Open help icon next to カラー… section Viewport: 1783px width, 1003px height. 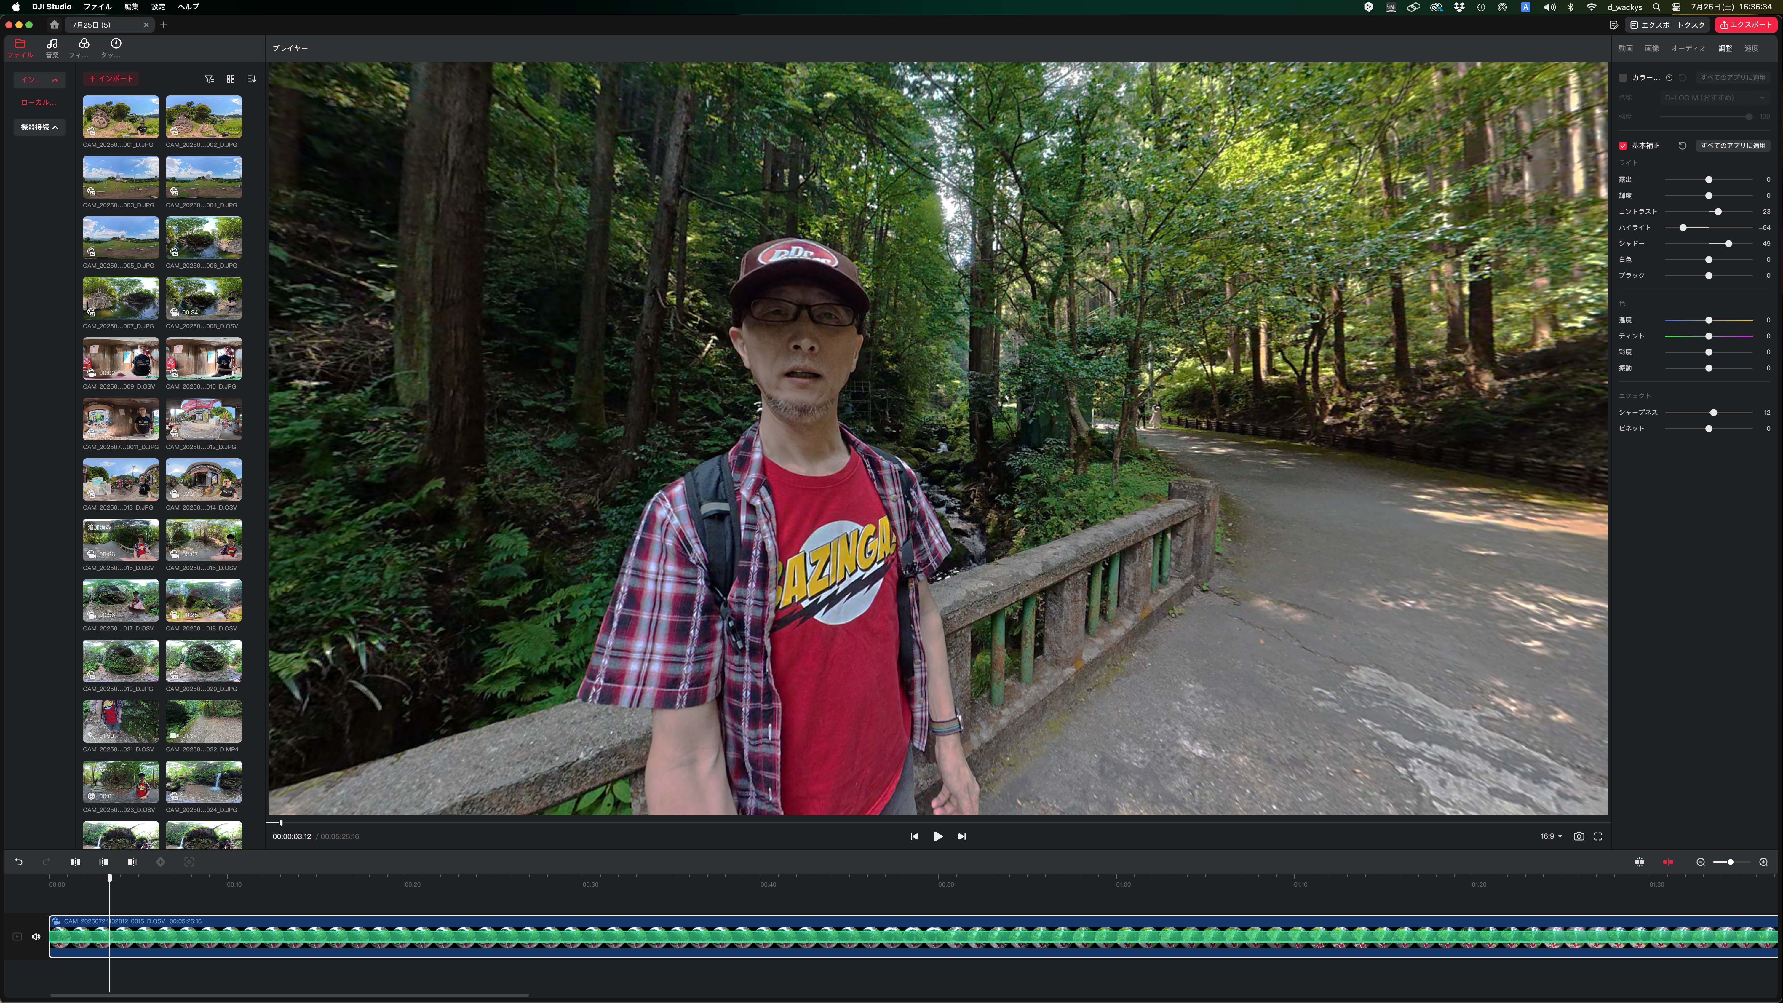1669,78
